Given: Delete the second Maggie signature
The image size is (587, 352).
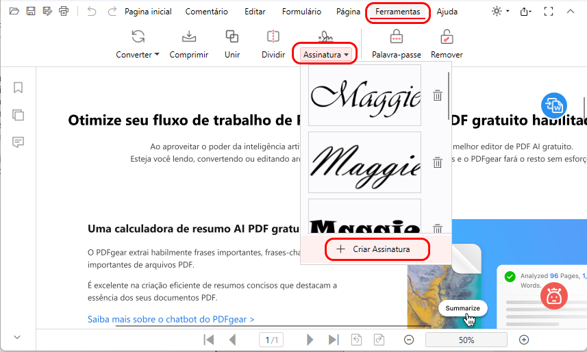Looking at the screenshot, I should click(437, 162).
